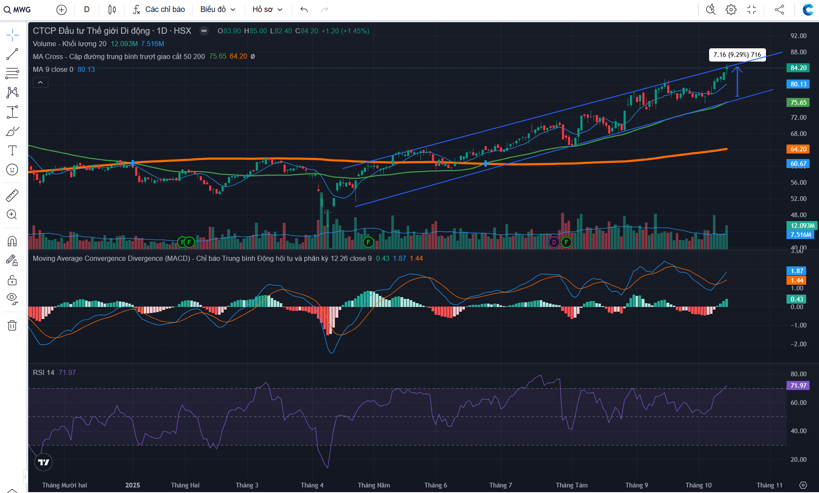Click the orange 64.20 price axis label
The height and width of the screenshot is (493, 819).
pos(798,149)
